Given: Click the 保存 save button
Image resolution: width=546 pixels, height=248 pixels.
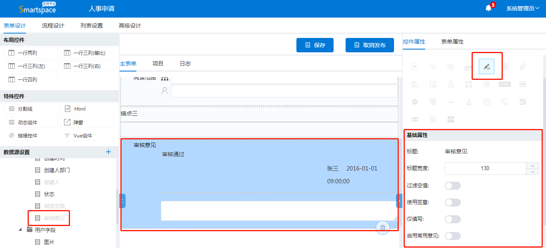Looking at the screenshot, I should coord(315,45).
